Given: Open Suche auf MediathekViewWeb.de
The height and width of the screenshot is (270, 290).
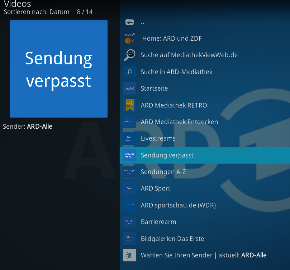Looking at the screenshot, I should [x=205, y=55].
